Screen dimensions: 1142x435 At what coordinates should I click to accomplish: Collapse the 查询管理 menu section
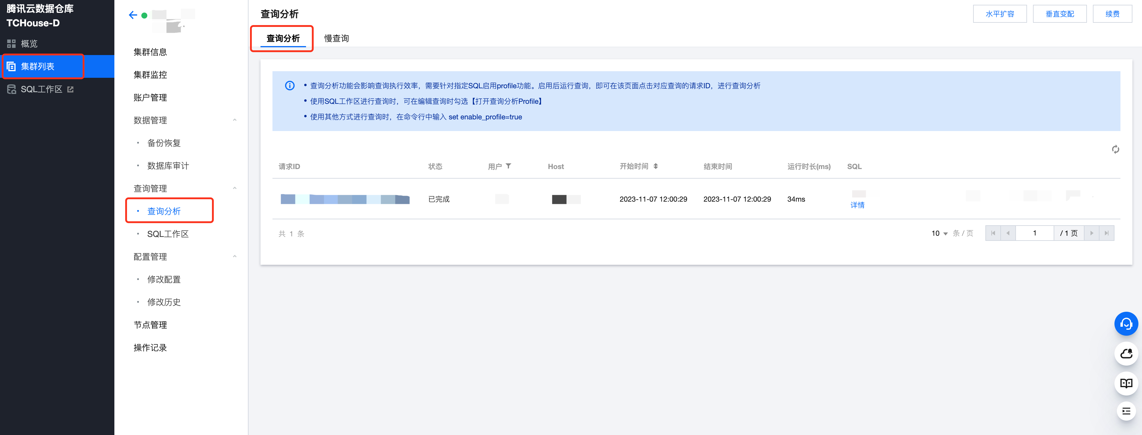[x=234, y=188]
